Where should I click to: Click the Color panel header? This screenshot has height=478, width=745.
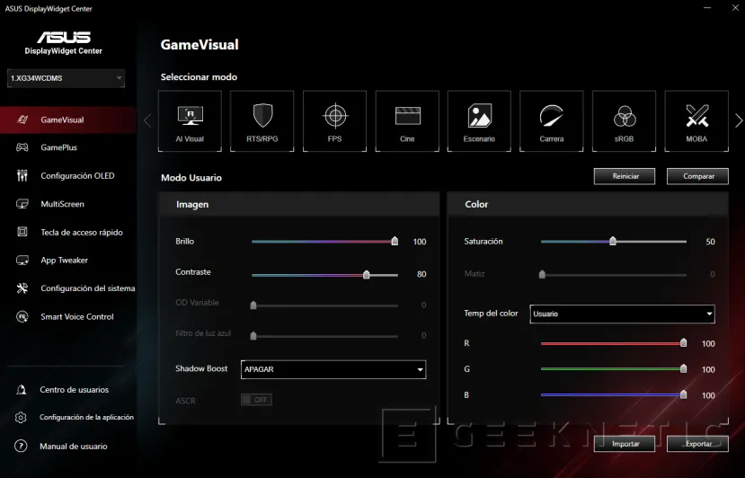click(588, 204)
